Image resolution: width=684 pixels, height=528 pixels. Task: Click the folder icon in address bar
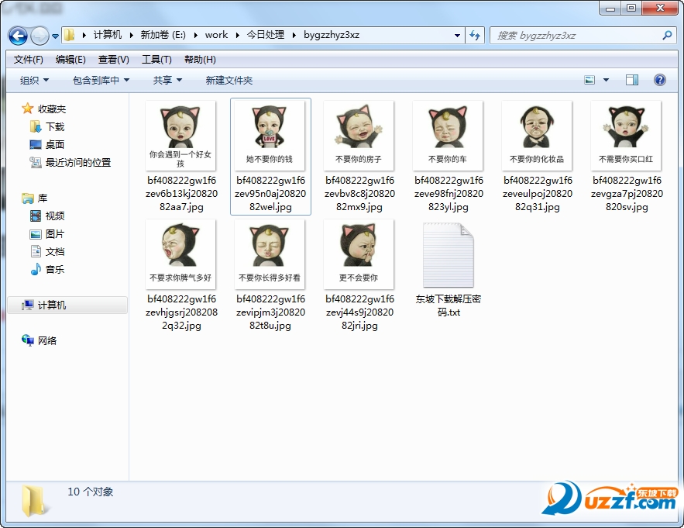point(69,35)
